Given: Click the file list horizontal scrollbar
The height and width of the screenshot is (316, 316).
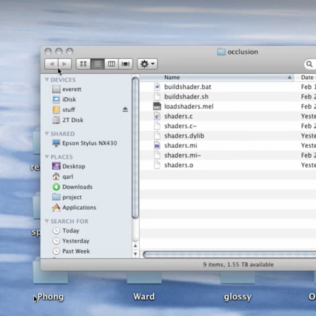Looking at the screenshot, I should 229,254.
